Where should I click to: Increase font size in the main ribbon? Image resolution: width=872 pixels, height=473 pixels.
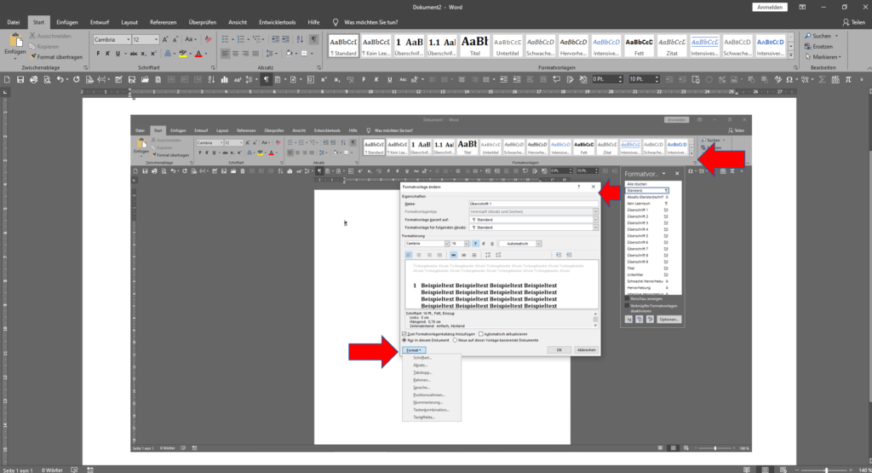[165, 39]
